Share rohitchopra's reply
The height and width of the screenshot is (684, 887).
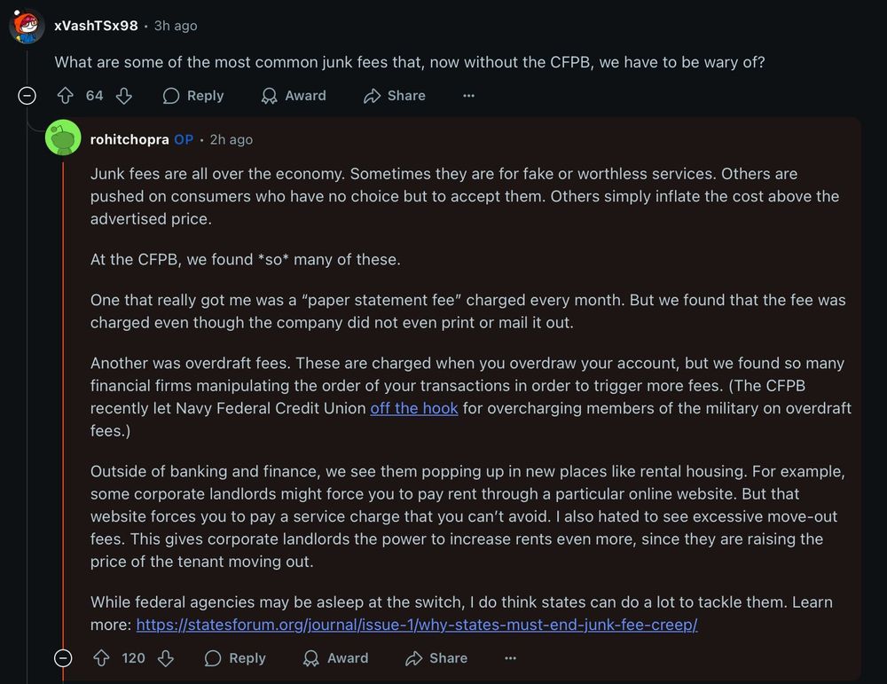coord(436,658)
